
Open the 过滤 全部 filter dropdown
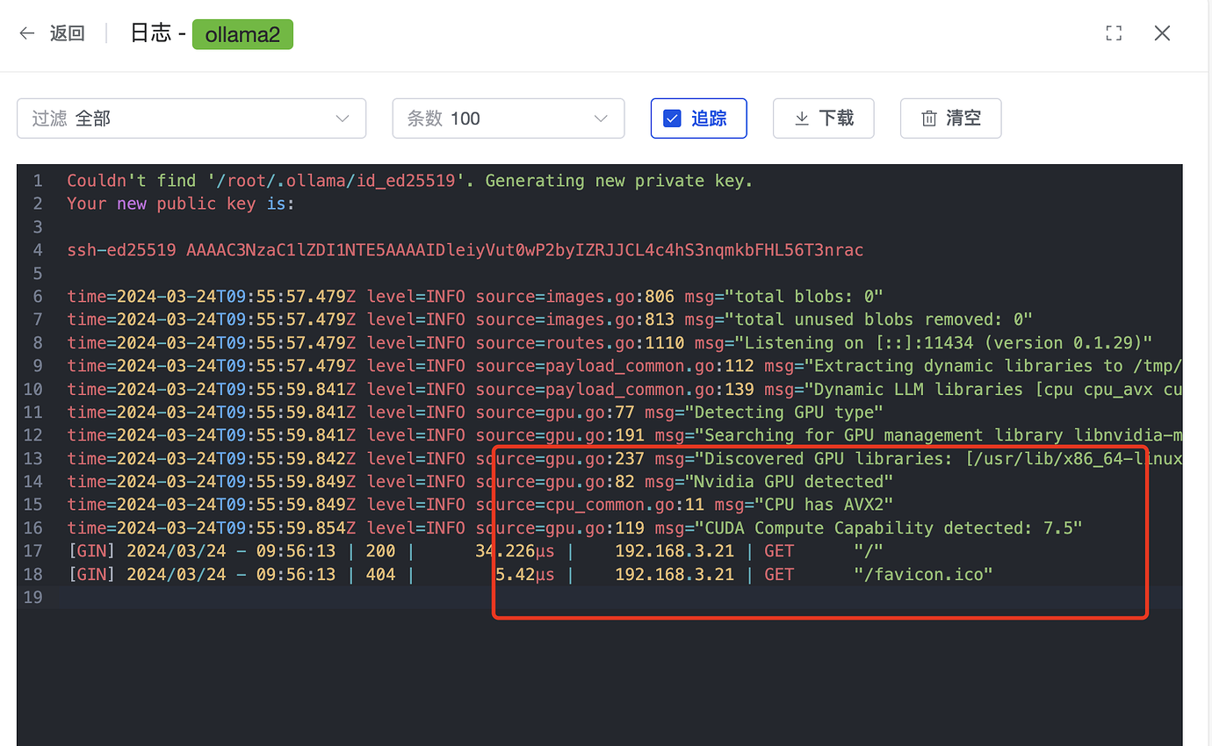coord(191,118)
